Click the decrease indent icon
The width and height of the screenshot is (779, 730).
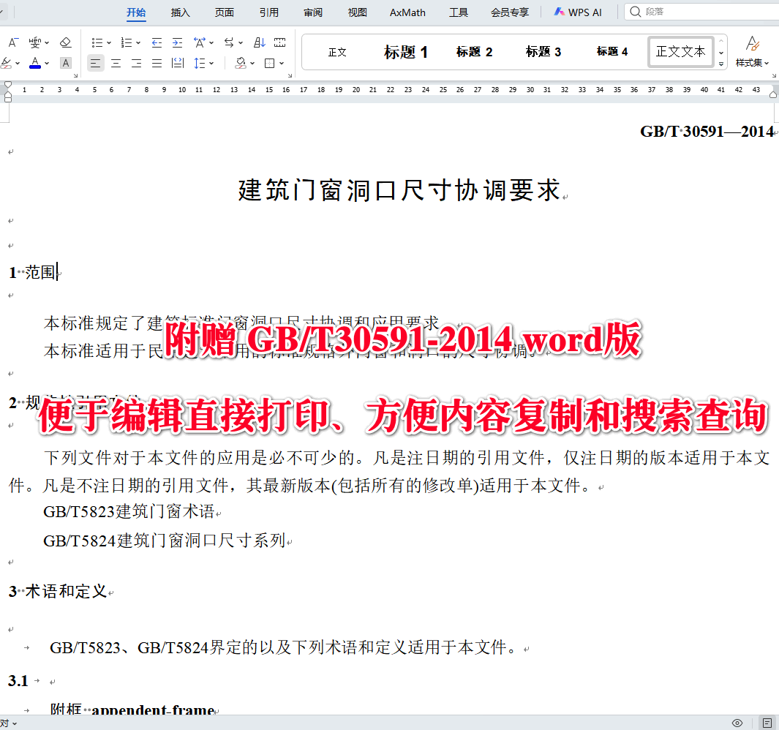coord(156,42)
